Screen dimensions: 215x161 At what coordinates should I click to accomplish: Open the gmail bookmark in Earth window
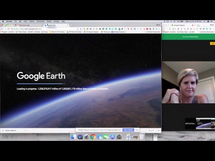(x=4, y=32)
